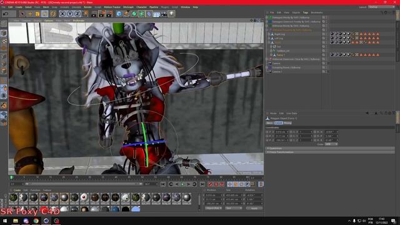Expand the third object row in Object Manager
This screenshot has height=225, width=400.
pos(267,26)
